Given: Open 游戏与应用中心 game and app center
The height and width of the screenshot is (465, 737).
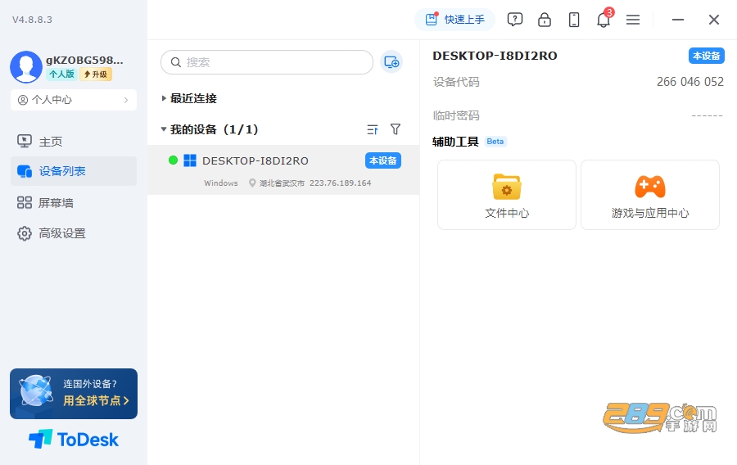Looking at the screenshot, I should point(650,195).
